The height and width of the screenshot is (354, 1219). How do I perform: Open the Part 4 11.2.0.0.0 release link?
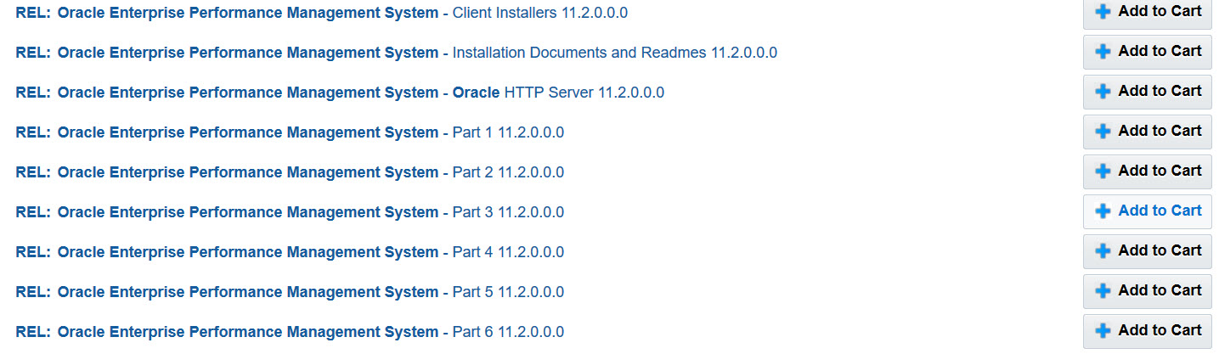tap(290, 252)
